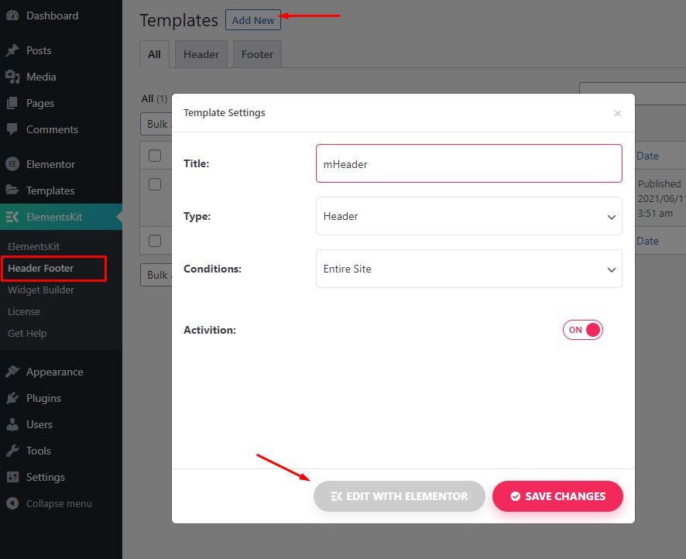Switch to the Footer tab
The width and height of the screenshot is (686, 559).
[257, 54]
